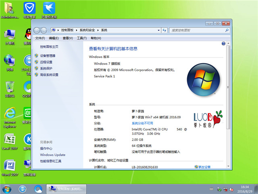Open 远程设置 link
The image size is (258, 194).
pos(46,62)
